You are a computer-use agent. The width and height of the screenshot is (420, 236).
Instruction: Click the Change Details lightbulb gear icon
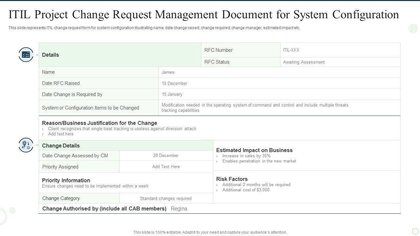tap(26, 145)
